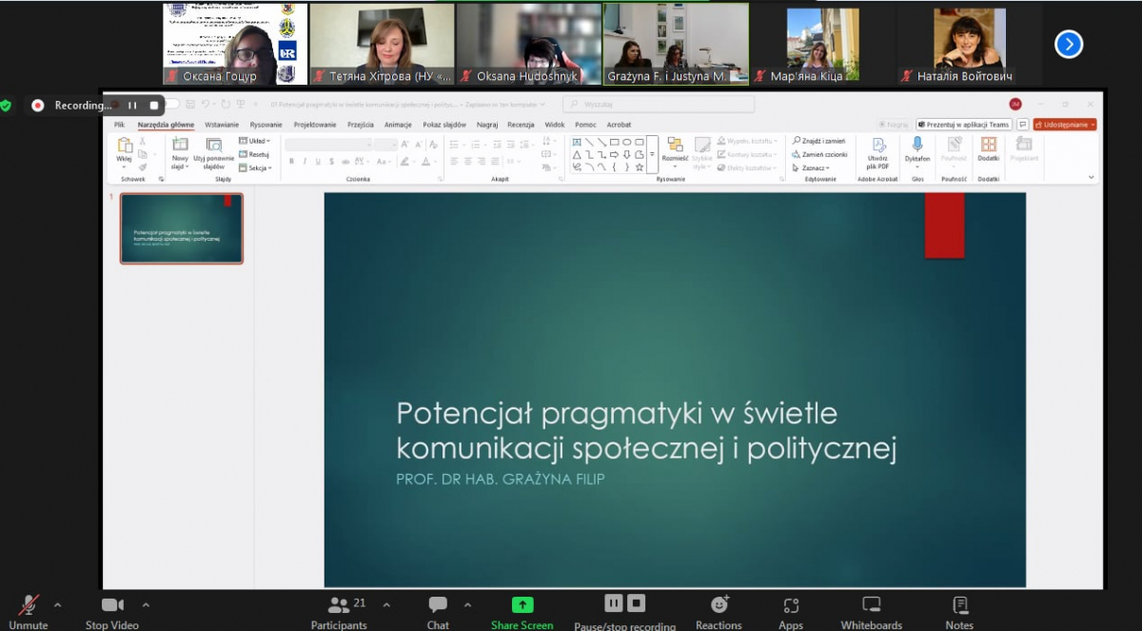Open the Participants panel
Viewport: 1142px width, 631px height.
pos(338,605)
